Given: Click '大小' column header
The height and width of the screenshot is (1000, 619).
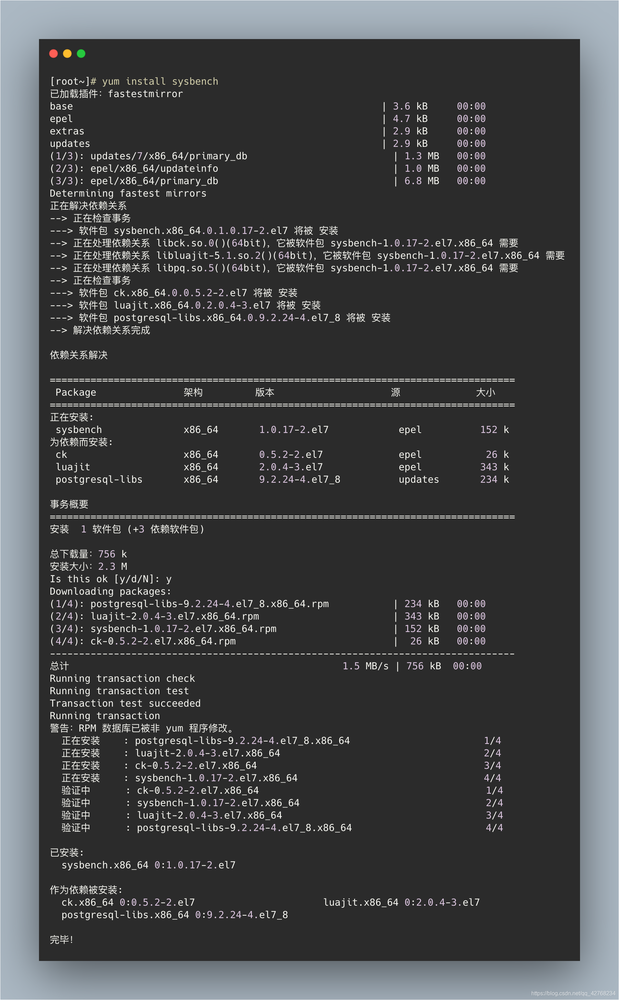Looking at the screenshot, I should 485,393.
